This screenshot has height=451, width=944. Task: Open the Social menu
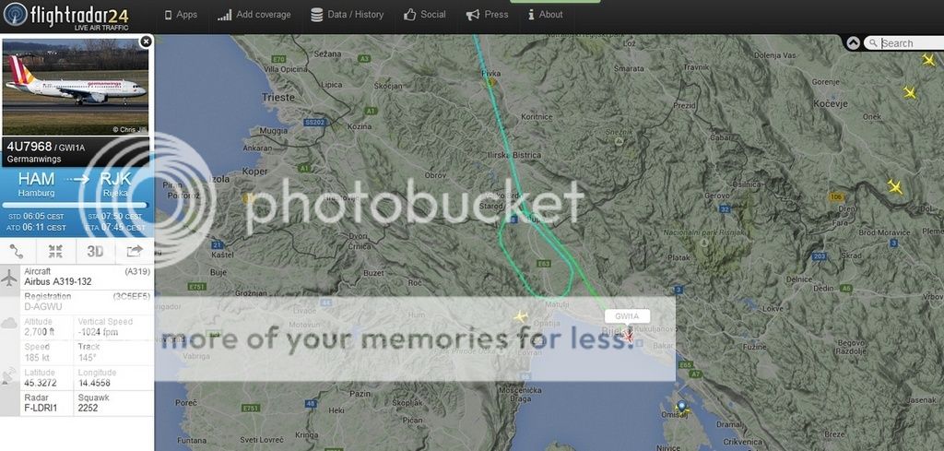pos(425,15)
